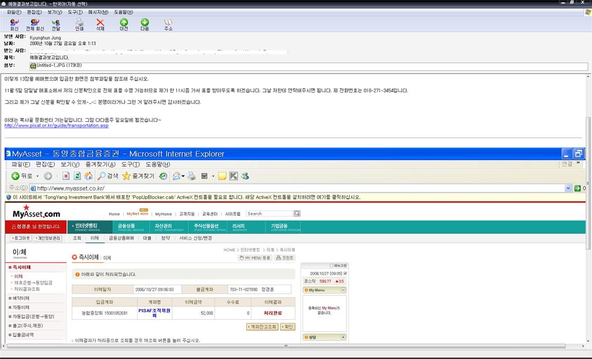Click the MyHome link in the MyAsset header
The image size is (592, 359).
tap(164, 214)
